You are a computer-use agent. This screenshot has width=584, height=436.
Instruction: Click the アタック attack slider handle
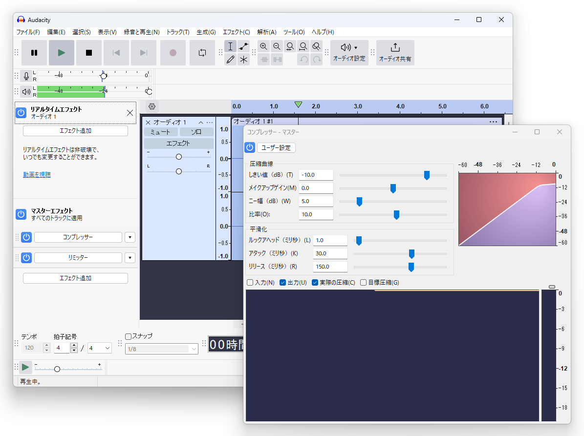pos(411,254)
